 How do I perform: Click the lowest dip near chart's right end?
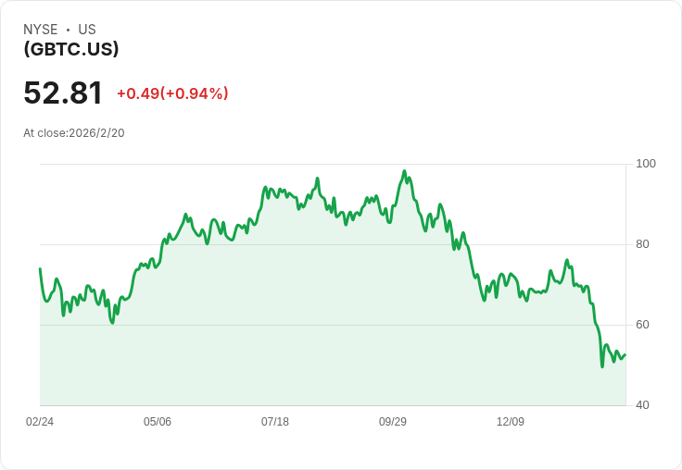coord(602,366)
